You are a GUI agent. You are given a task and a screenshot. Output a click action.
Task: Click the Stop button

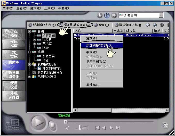coord(52,125)
